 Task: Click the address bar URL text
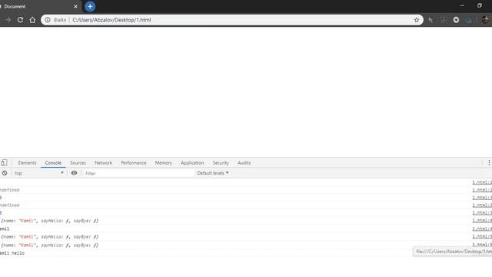click(x=111, y=20)
